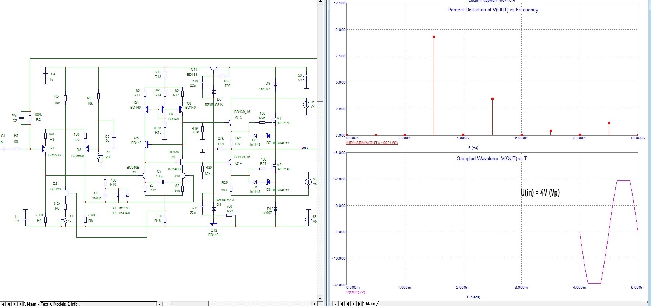
Task: Open plot pane page list dropdown arrow
Action: pyautogui.click(x=335, y=304)
